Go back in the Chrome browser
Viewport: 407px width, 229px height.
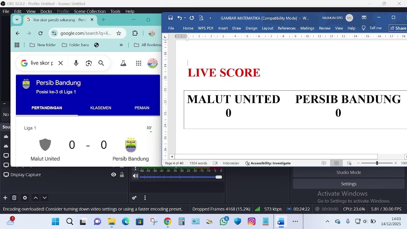17,33
